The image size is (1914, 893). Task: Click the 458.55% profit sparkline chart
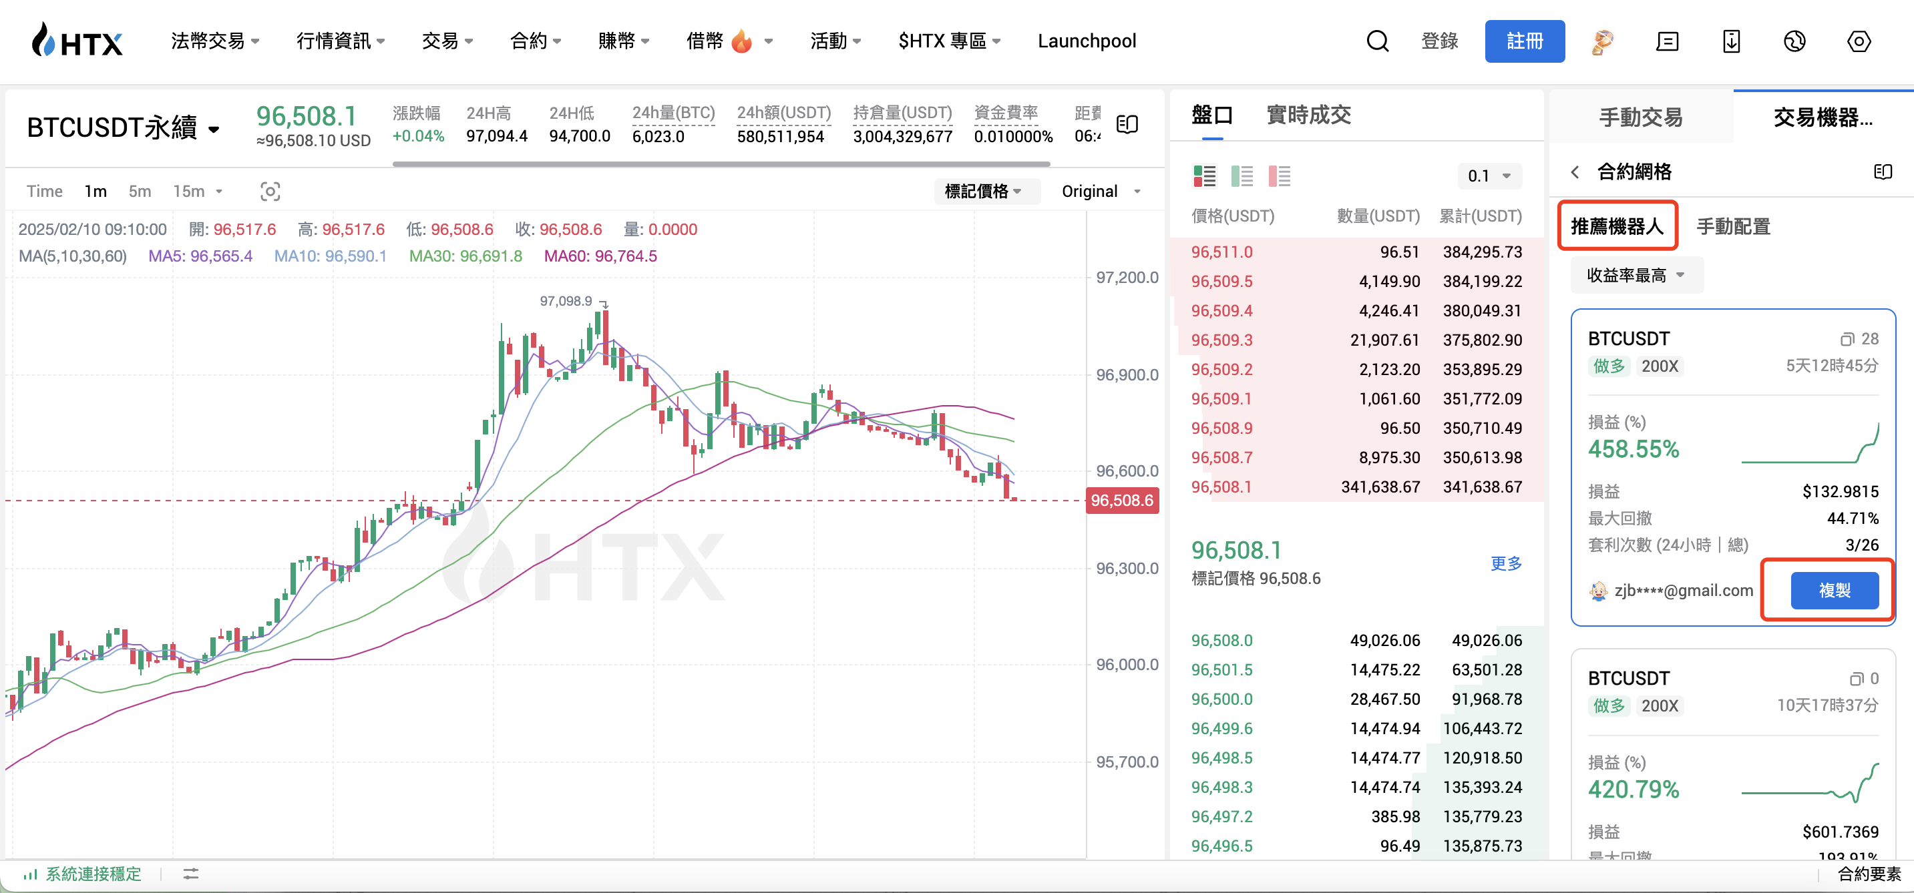[1810, 444]
